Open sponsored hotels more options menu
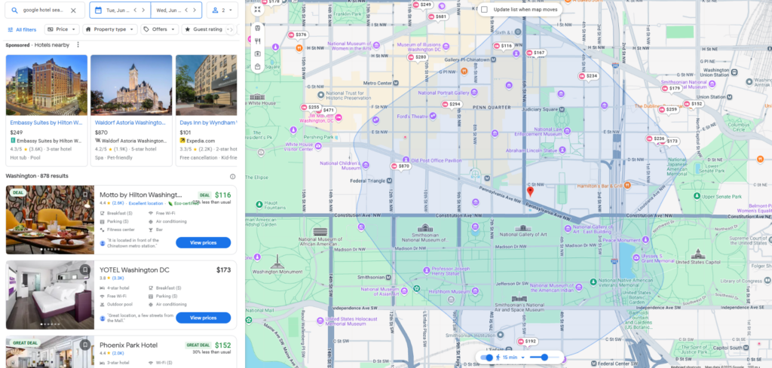The height and width of the screenshot is (368, 772). (x=78, y=44)
